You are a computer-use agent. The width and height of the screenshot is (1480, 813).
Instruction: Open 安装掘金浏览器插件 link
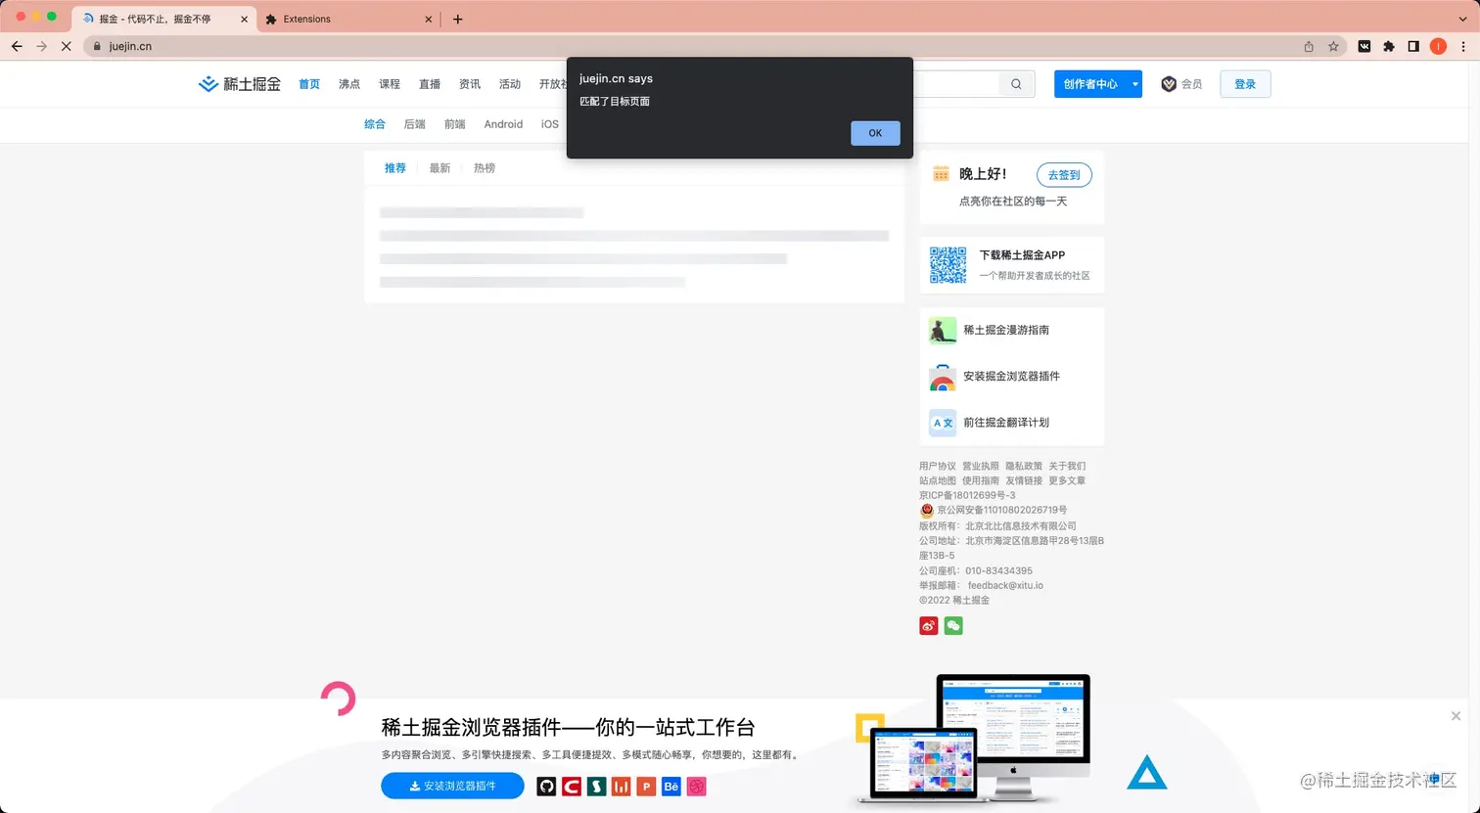pyautogui.click(x=1012, y=377)
